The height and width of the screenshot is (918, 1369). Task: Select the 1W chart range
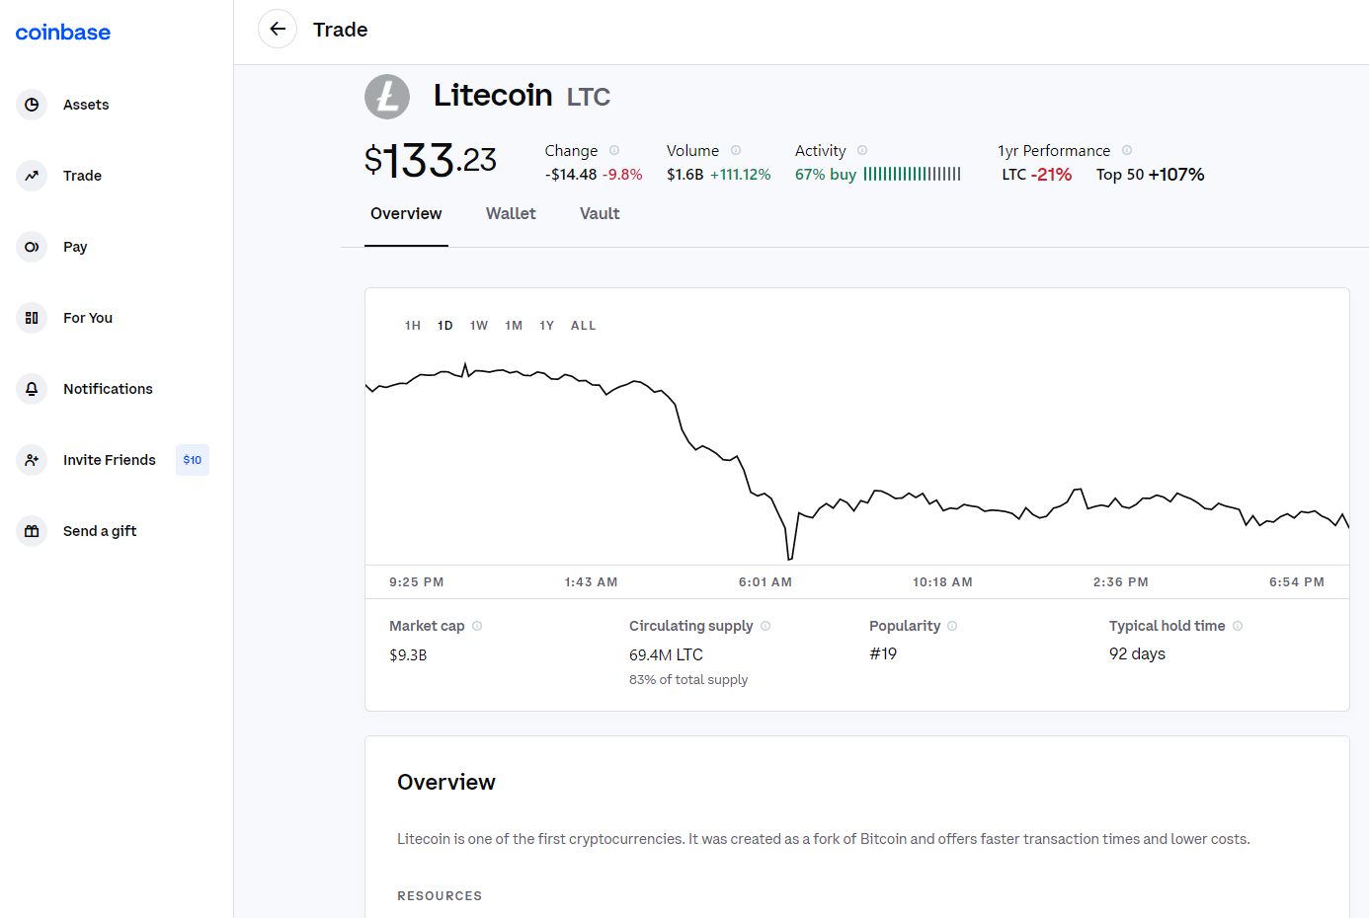(x=479, y=326)
